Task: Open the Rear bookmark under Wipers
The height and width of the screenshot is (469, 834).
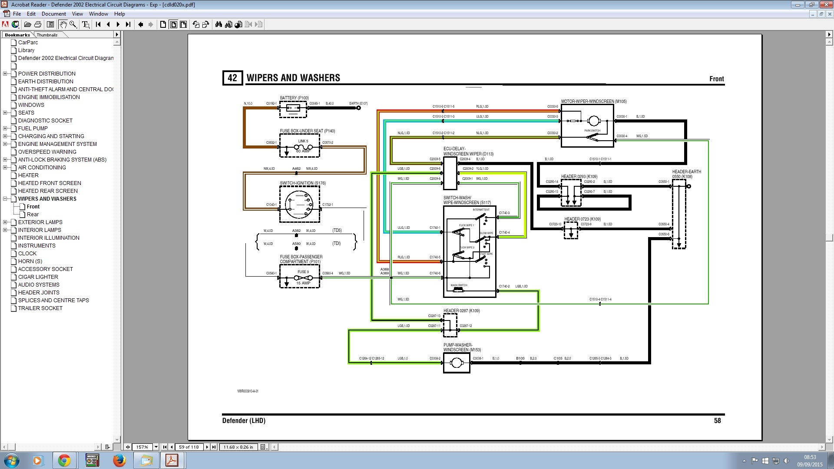Action: pos(33,215)
